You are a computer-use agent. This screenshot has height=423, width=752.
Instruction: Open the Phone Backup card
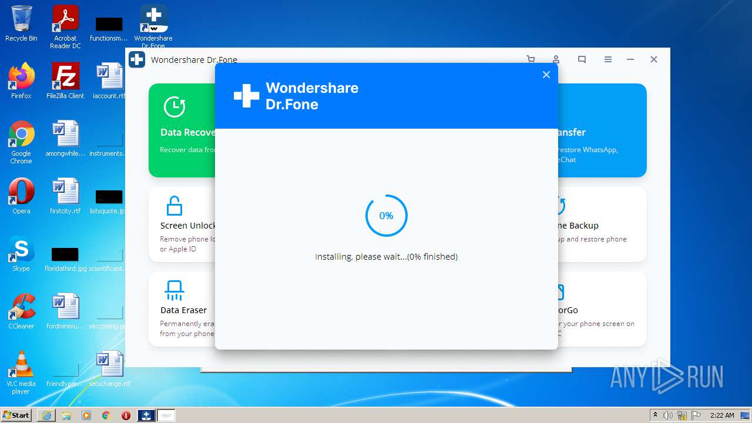click(602, 224)
